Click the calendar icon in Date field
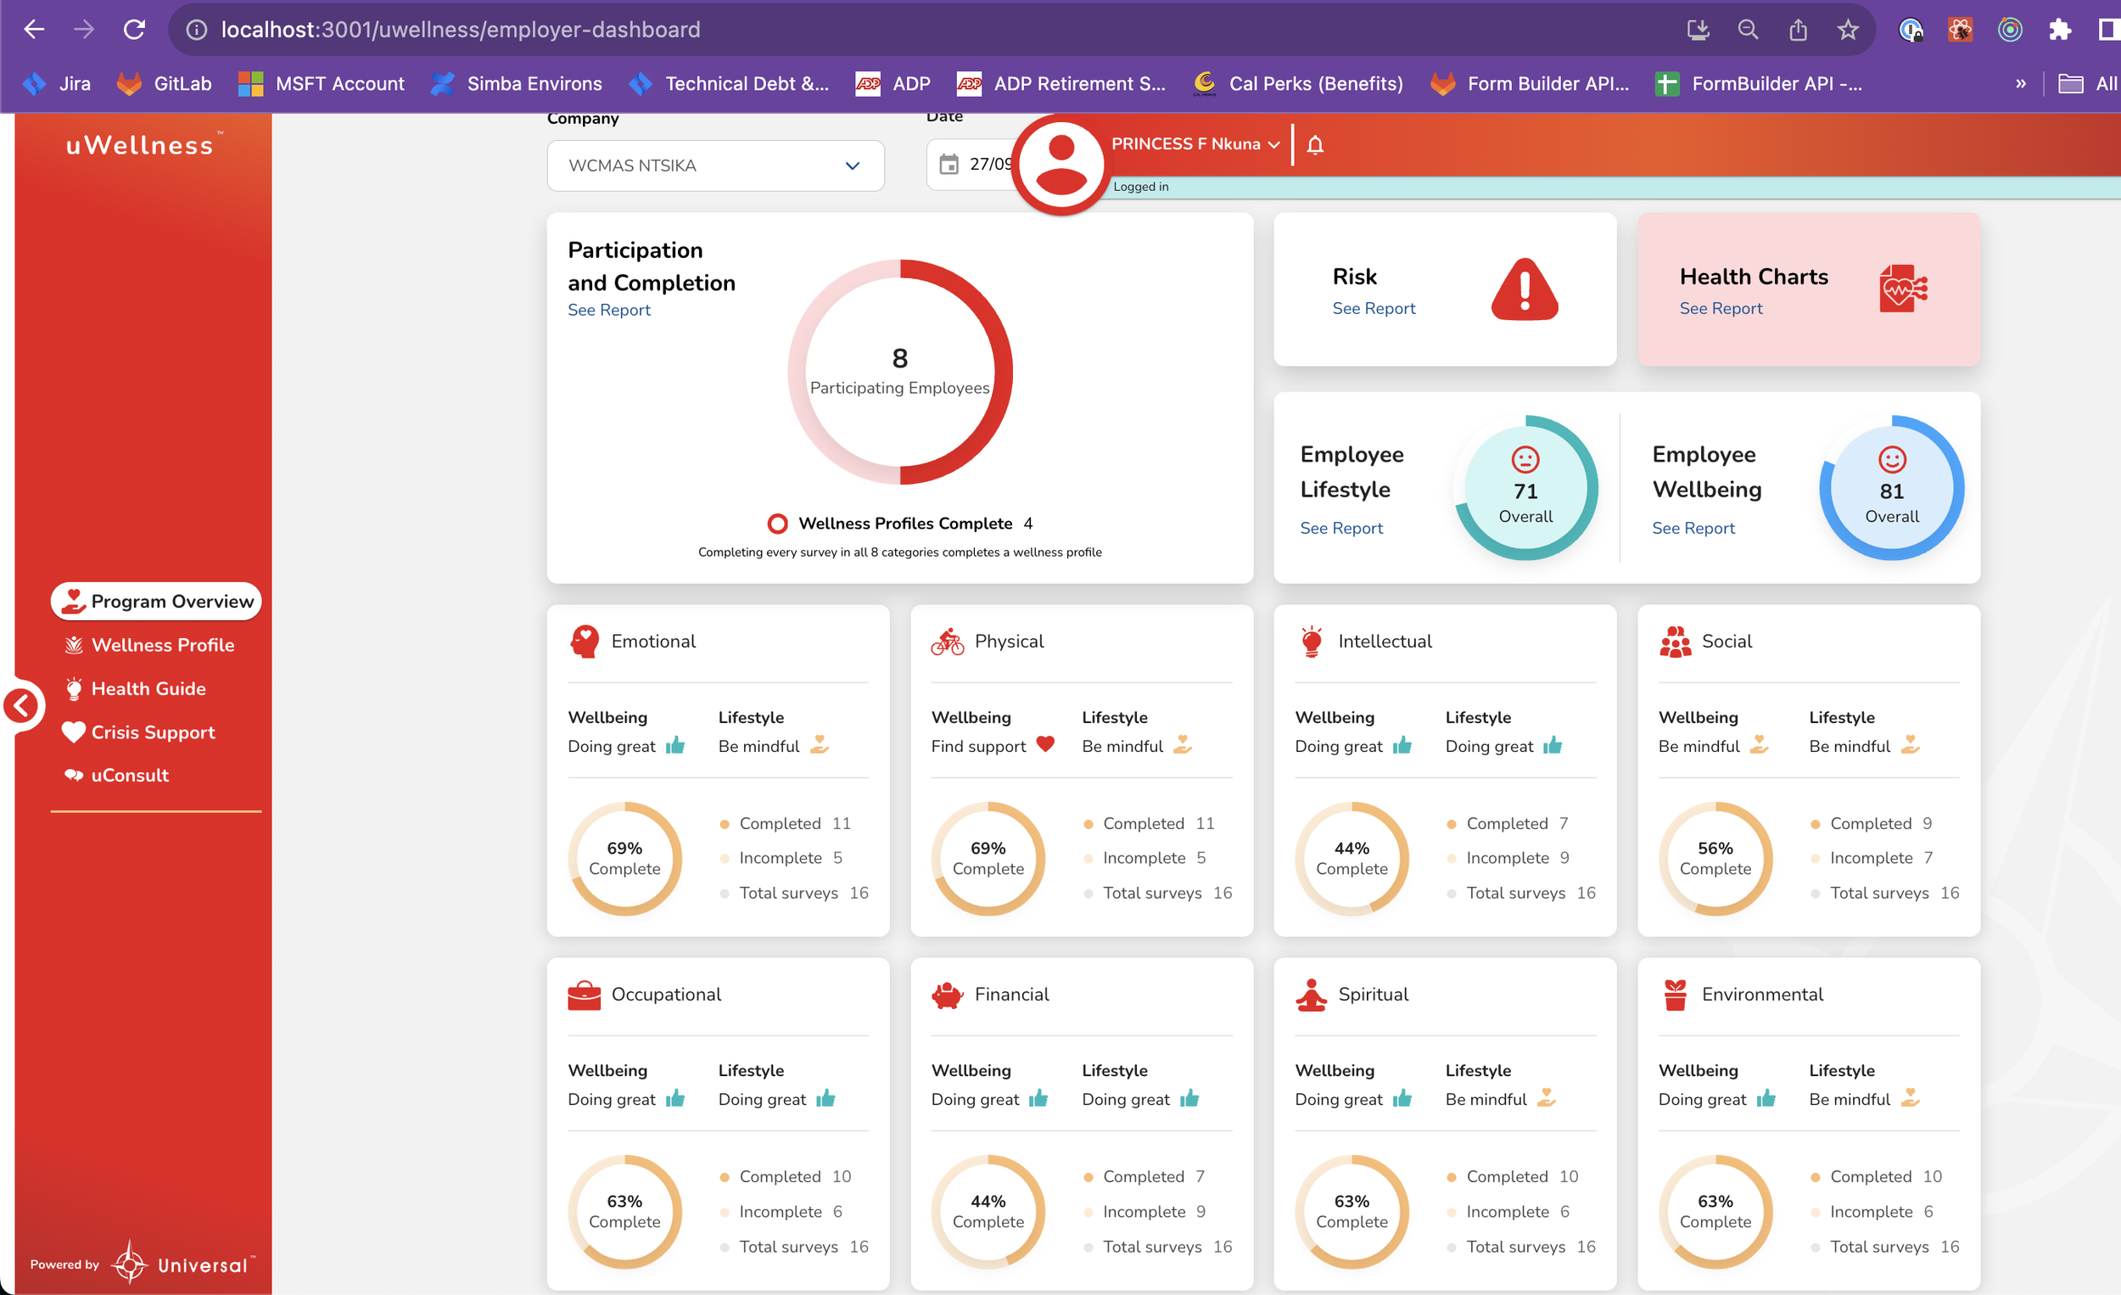Viewport: 2121px width, 1295px height. click(948, 164)
